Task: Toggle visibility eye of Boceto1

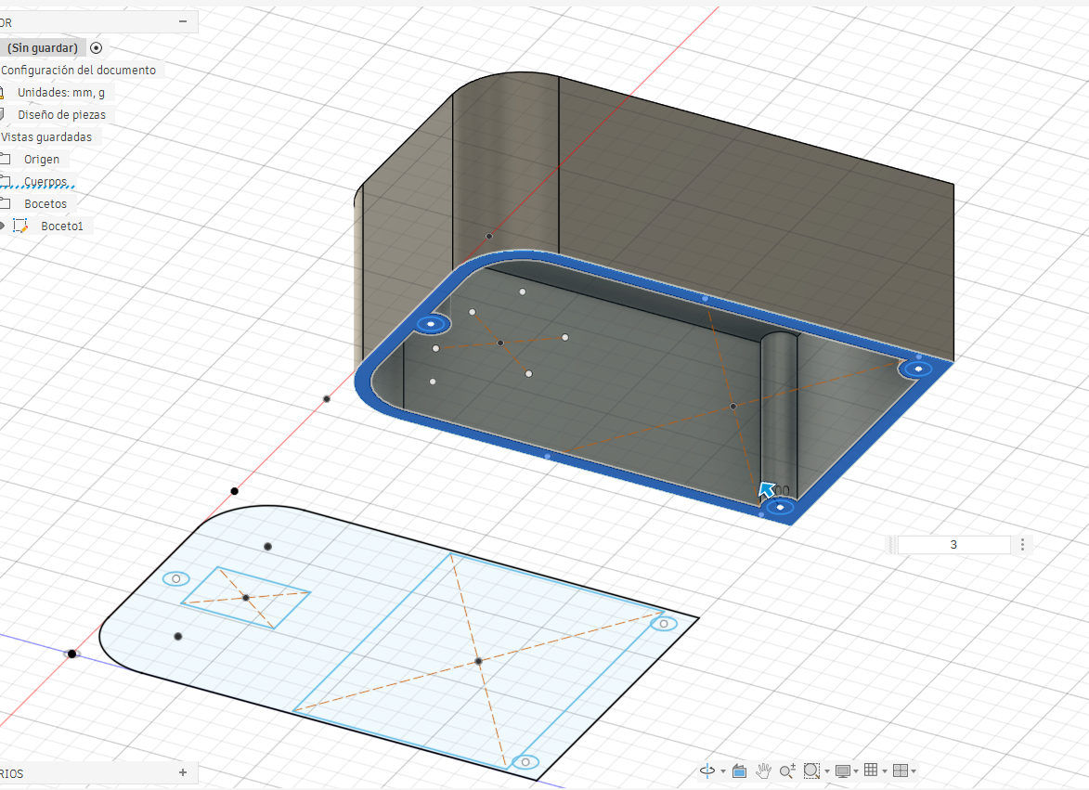Action: (3, 226)
